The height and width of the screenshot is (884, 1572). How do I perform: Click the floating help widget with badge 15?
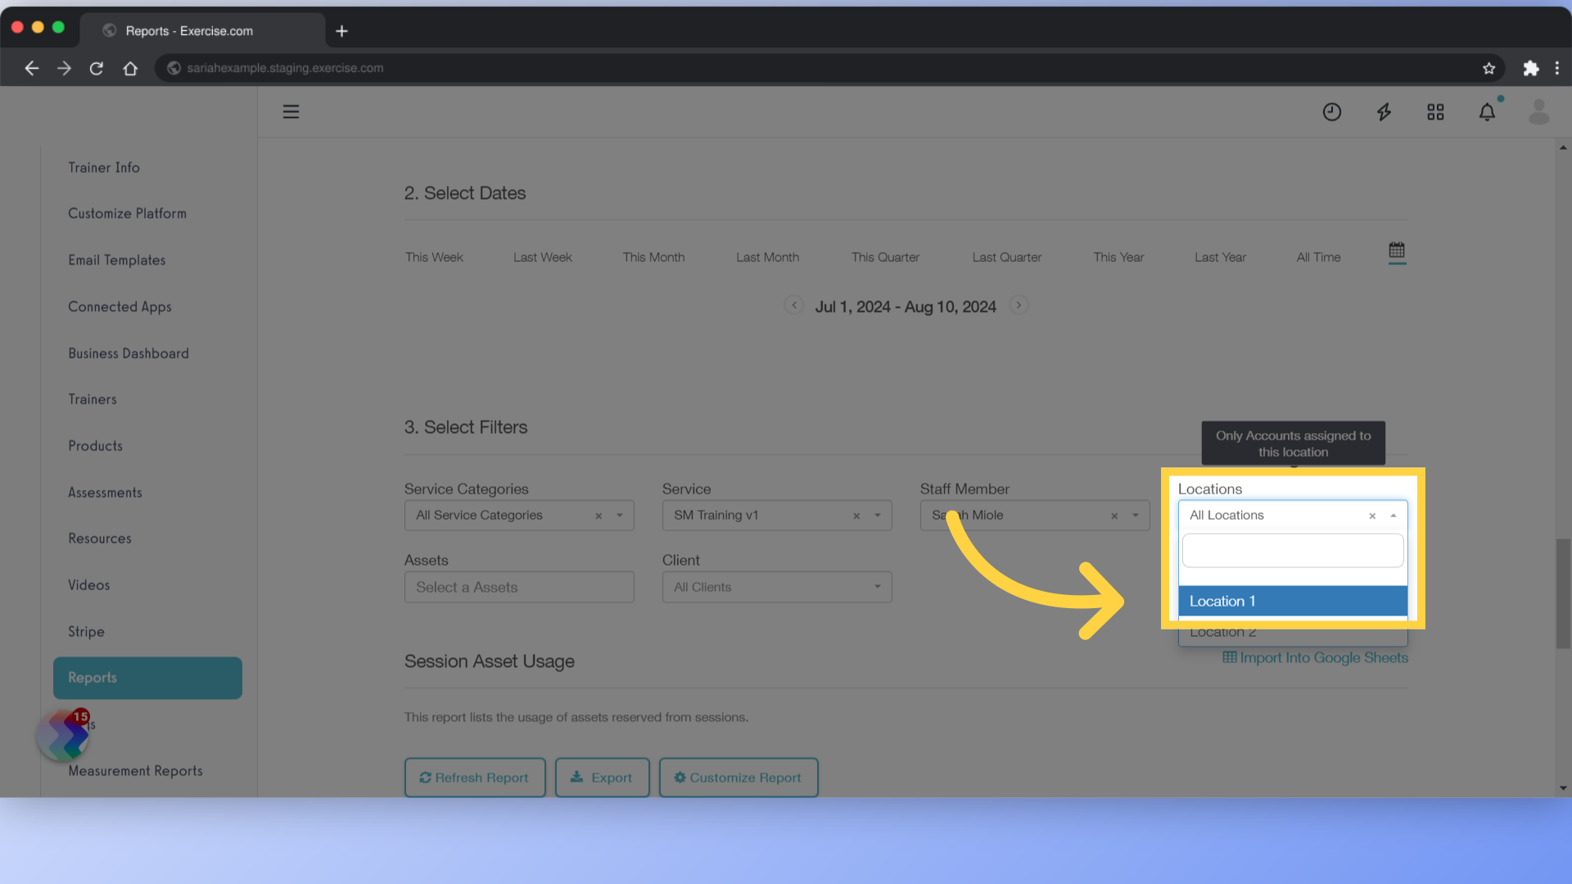pyautogui.click(x=64, y=734)
